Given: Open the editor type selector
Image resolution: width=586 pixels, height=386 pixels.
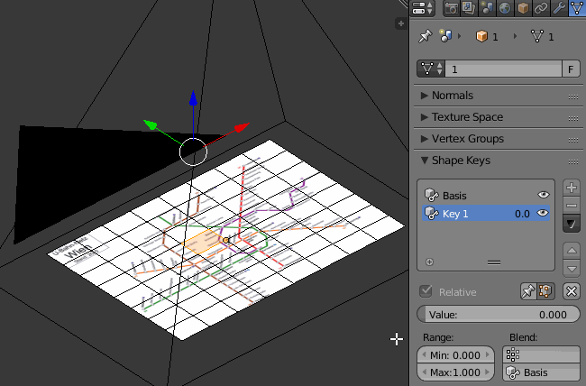Looking at the screenshot, I should (x=423, y=8).
